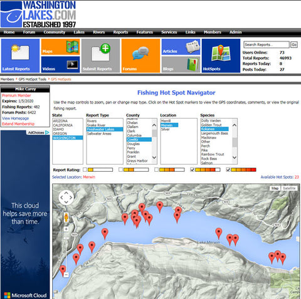Click the Go search button

click(x=294, y=45)
